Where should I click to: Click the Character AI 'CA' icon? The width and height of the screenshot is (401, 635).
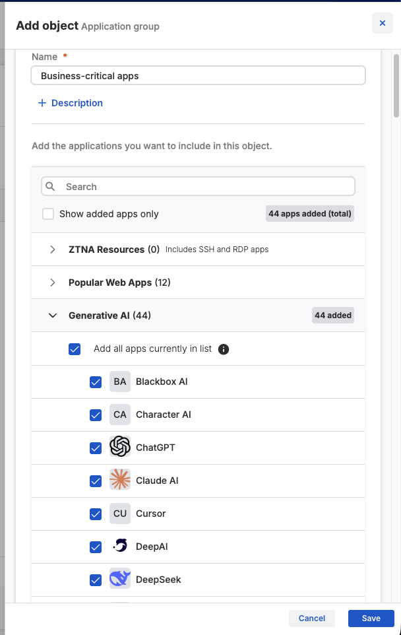pyautogui.click(x=120, y=415)
